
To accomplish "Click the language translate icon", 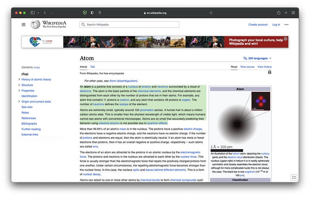I will [245, 58].
